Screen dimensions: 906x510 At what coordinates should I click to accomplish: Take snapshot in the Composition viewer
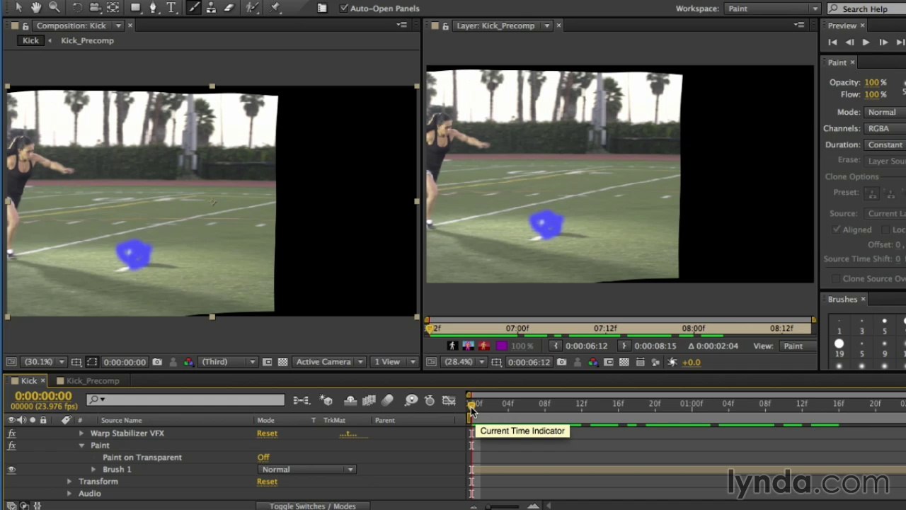[x=157, y=362]
